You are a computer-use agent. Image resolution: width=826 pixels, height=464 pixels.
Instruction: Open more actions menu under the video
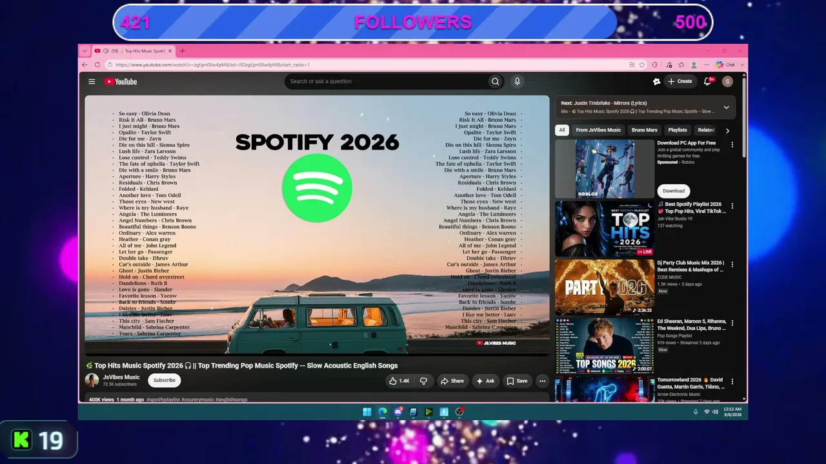[x=542, y=381]
